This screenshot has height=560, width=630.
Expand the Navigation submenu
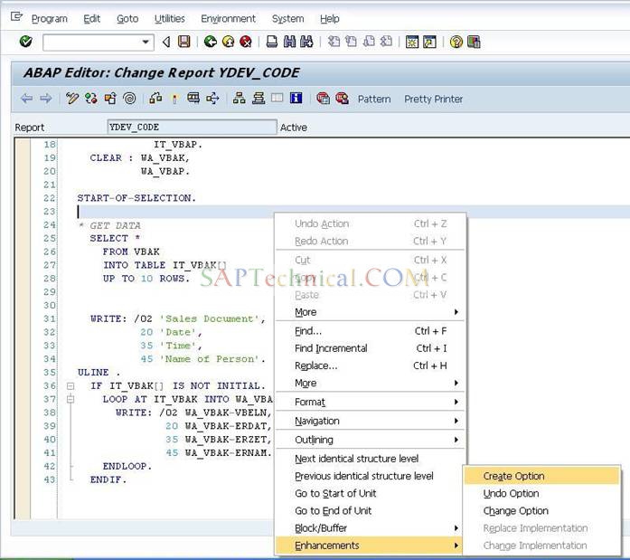371,421
